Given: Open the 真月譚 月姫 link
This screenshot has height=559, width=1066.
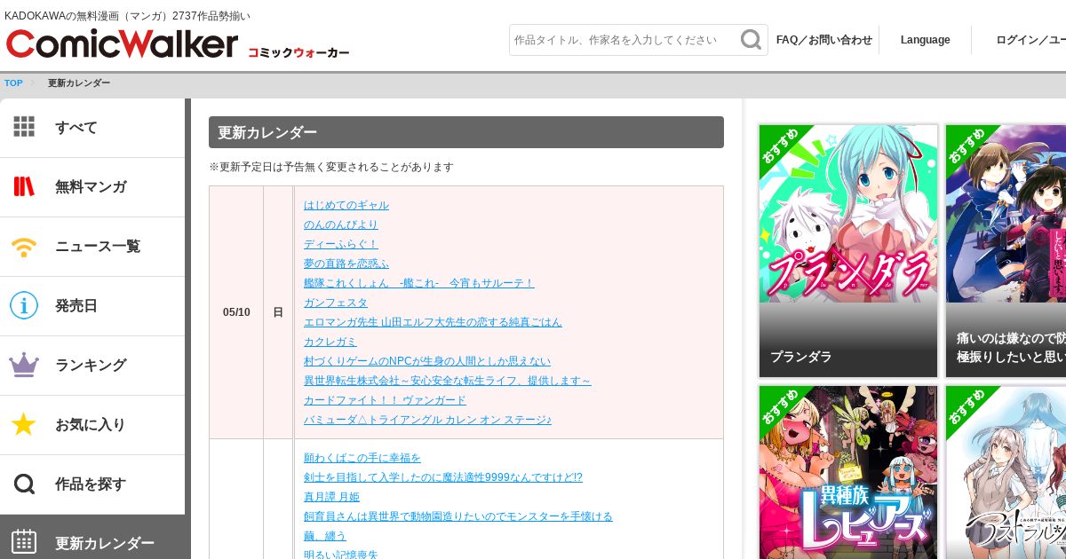Looking at the screenshot, I should 332,497.
